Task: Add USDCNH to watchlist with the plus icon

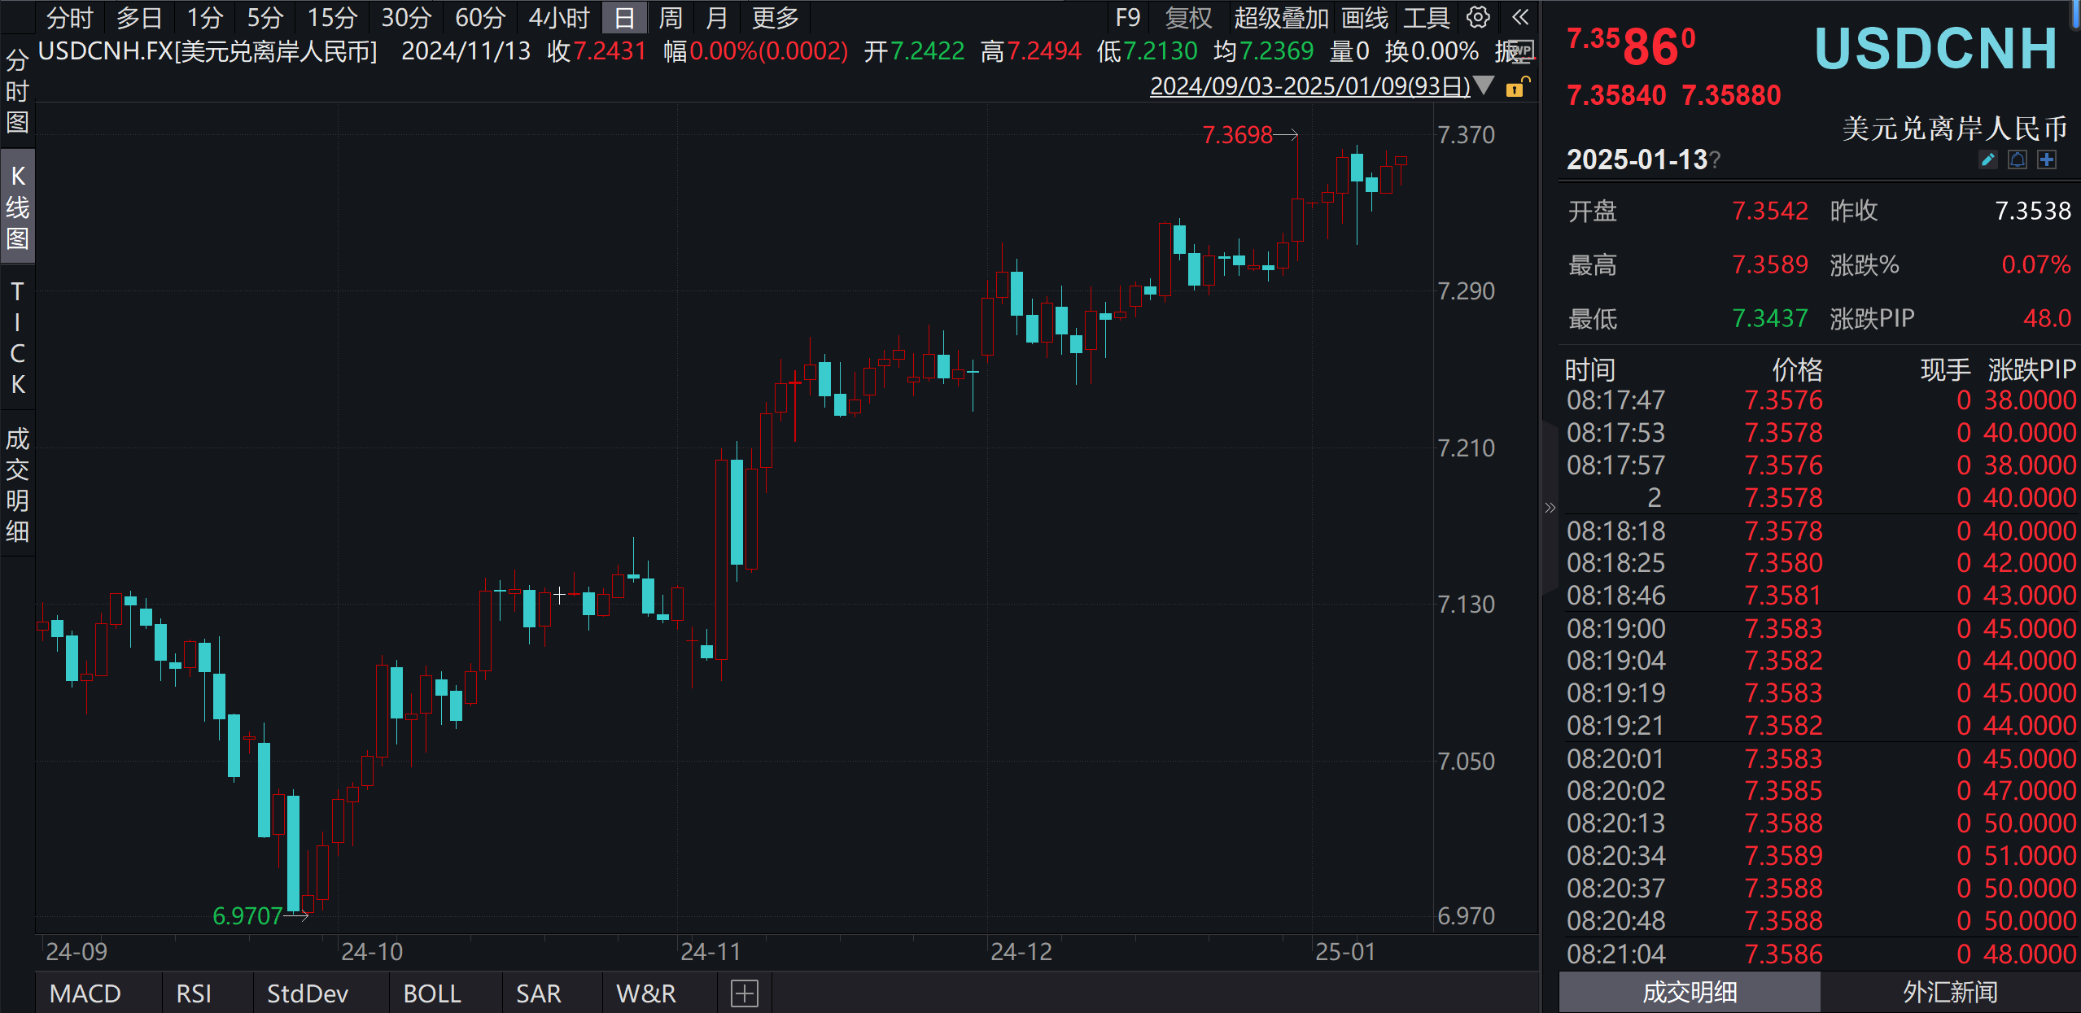Action: click(x=2046, y=159)
